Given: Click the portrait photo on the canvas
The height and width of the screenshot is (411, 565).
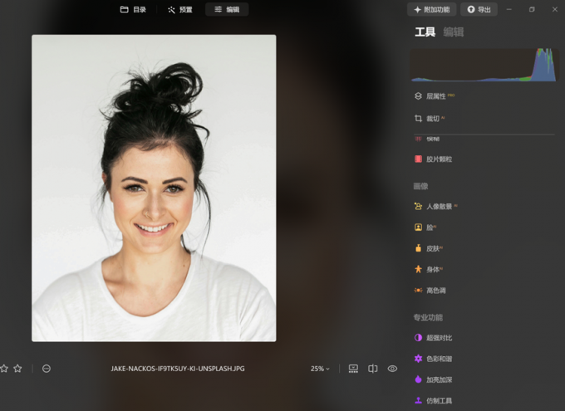Looking at the screenshot, I should 154,188.
